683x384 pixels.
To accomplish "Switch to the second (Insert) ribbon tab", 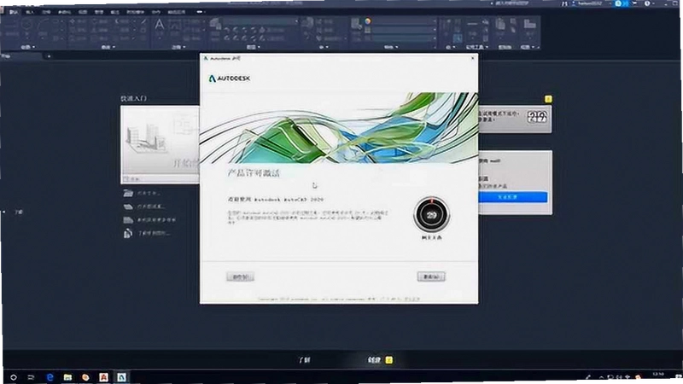I will coord(30,12).
